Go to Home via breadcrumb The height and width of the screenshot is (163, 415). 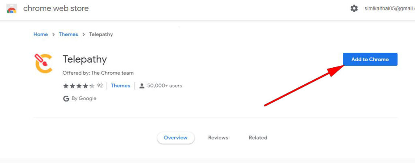[41, 34]
